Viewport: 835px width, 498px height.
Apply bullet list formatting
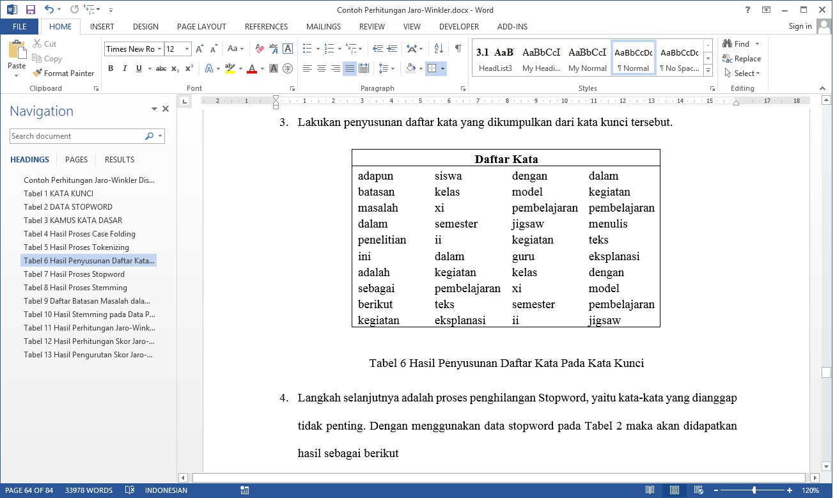pyautogui.click(x=307, y=49)
